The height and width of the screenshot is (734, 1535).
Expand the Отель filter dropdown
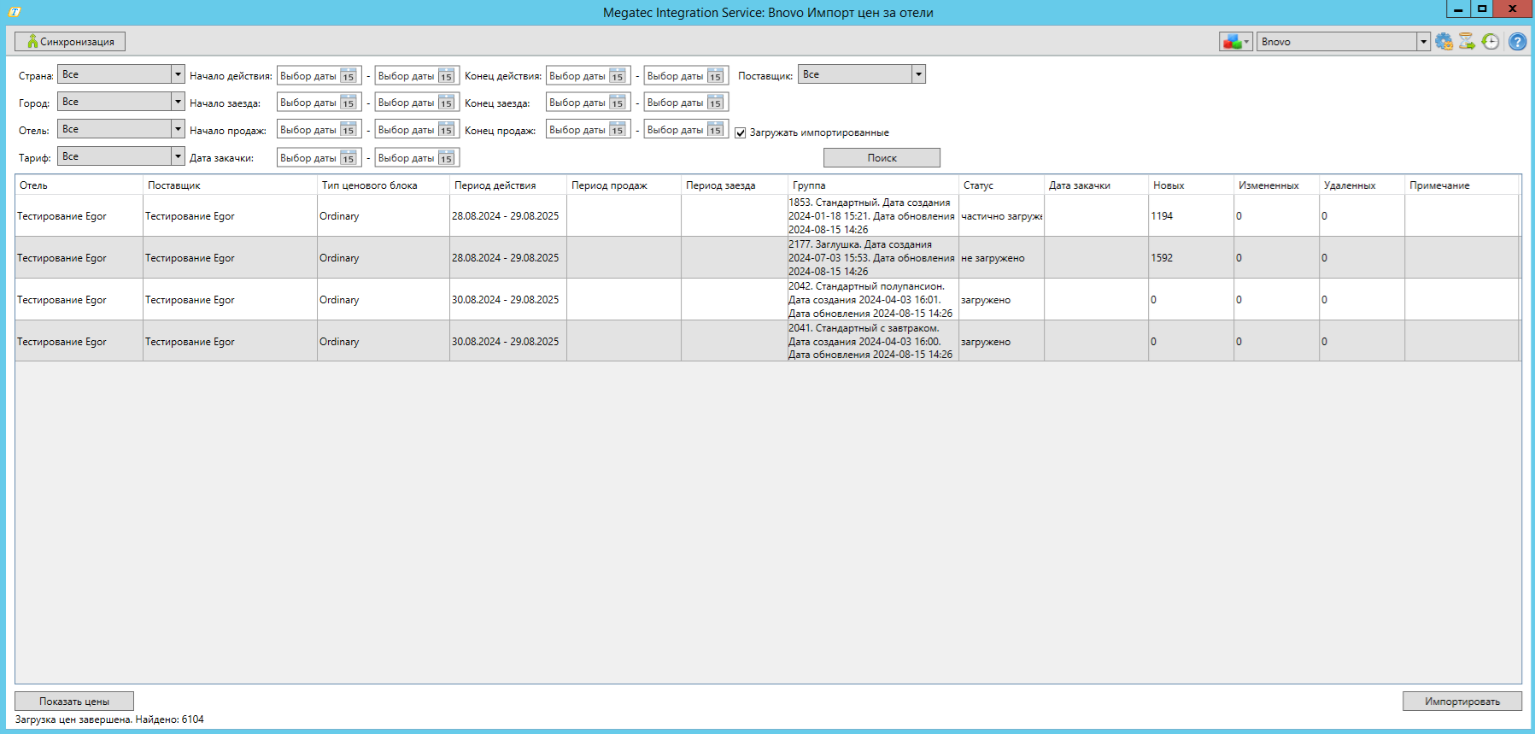[178, 129]
